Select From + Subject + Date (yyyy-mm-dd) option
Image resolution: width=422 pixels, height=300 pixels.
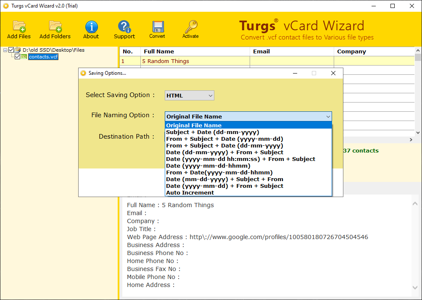(x=248, y=139)
